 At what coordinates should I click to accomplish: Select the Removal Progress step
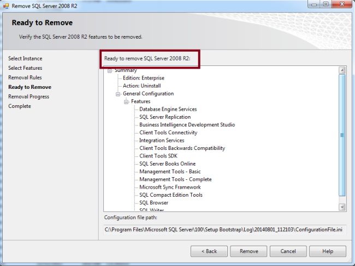pos(28,96)
